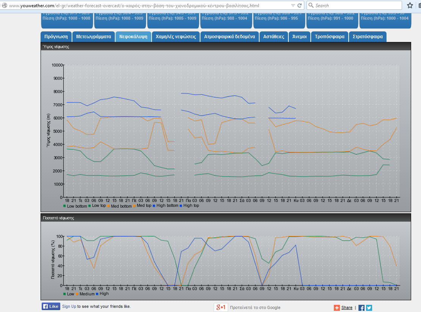Select the forecast card with pressure 1008 - 1009

point(120,21)
